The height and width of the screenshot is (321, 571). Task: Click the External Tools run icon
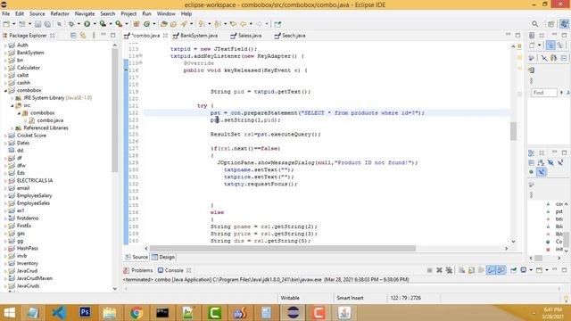coord(119,24)
